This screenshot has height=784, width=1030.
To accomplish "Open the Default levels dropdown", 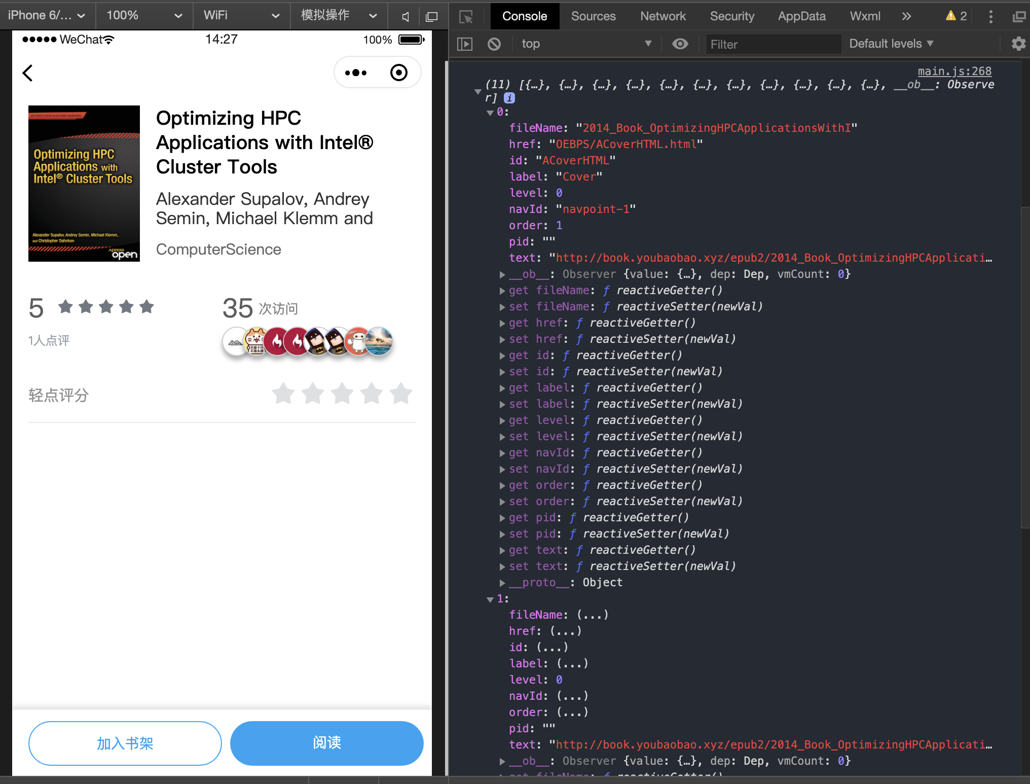I will [x=891, y=44].
